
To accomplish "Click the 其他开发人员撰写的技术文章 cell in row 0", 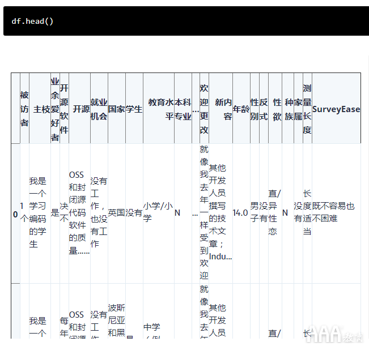I will [220, 213].
